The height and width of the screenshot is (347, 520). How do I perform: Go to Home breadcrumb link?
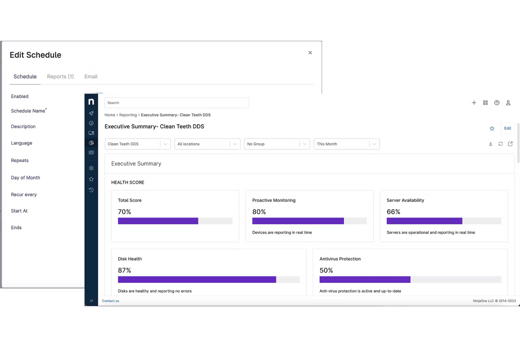(110, 115)
